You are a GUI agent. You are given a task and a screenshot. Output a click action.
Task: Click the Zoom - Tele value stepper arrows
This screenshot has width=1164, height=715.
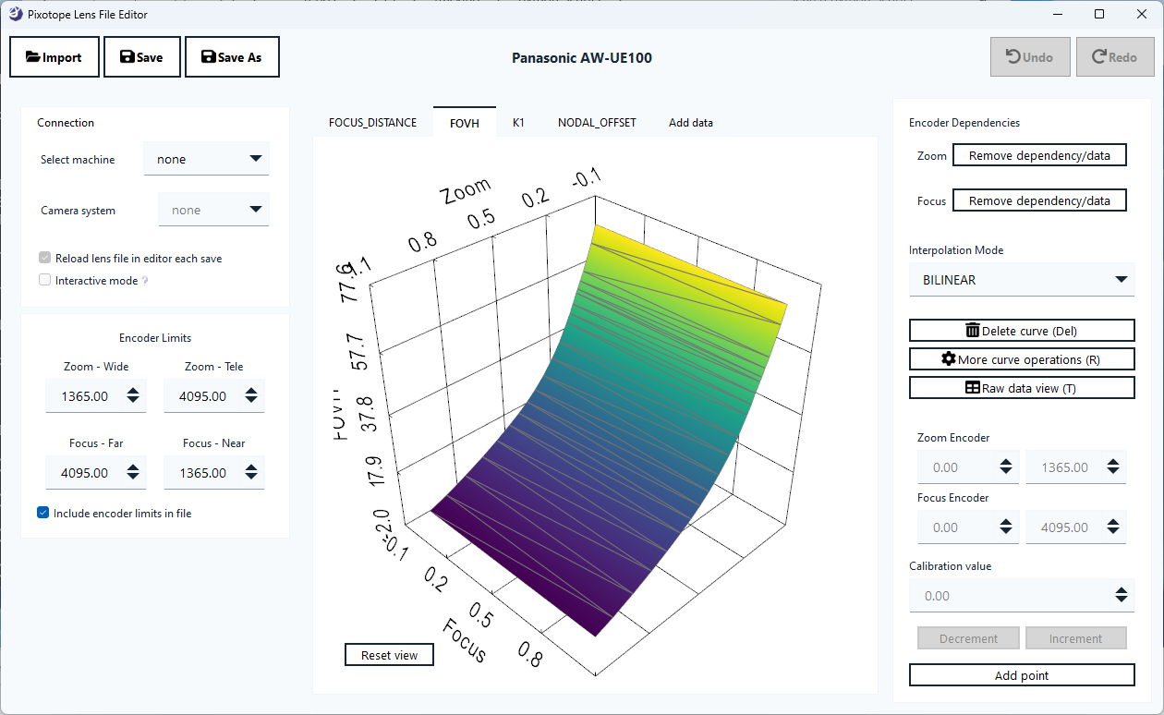[252, 396]
